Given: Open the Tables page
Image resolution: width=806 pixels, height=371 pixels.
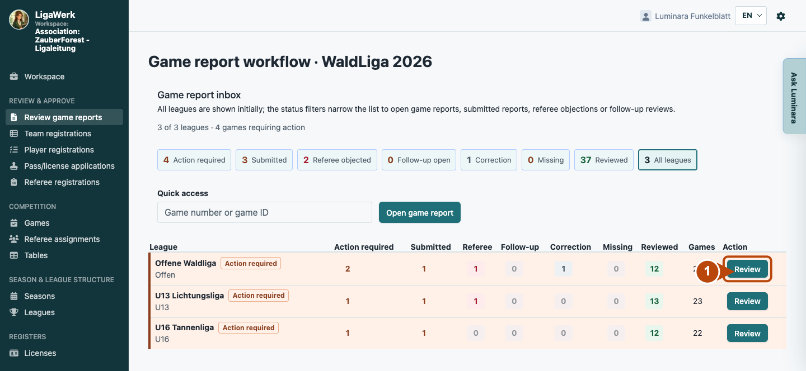Looking at the screenshot, I should [64, 255].
